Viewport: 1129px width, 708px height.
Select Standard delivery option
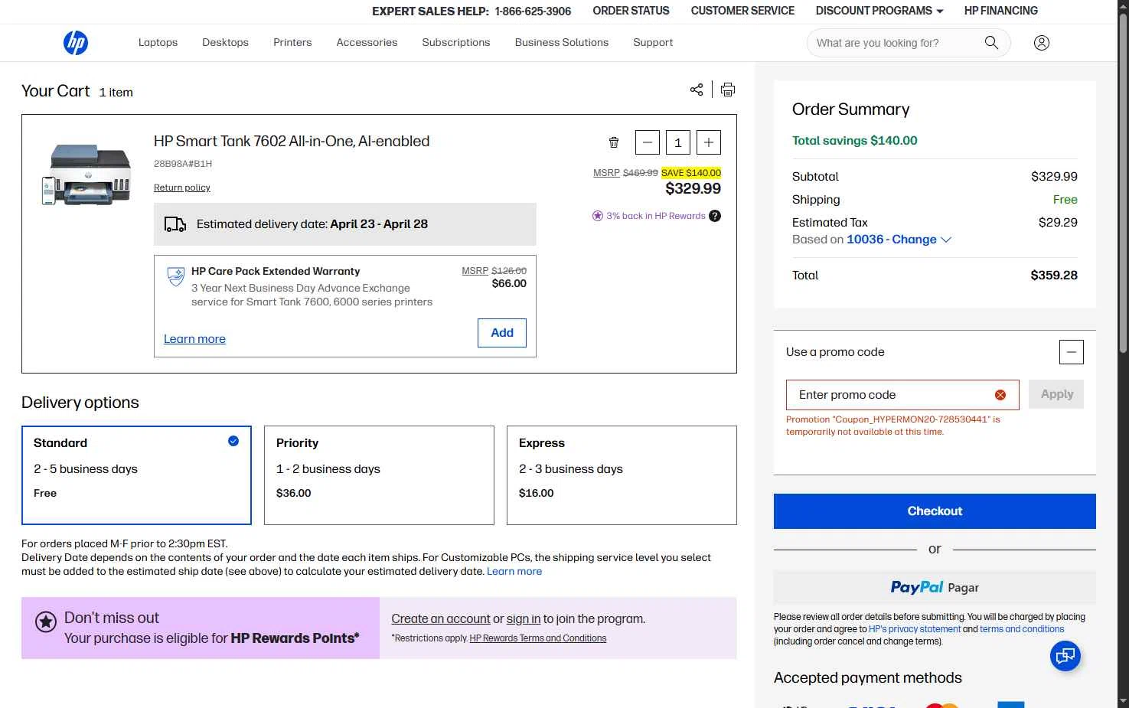136,475
